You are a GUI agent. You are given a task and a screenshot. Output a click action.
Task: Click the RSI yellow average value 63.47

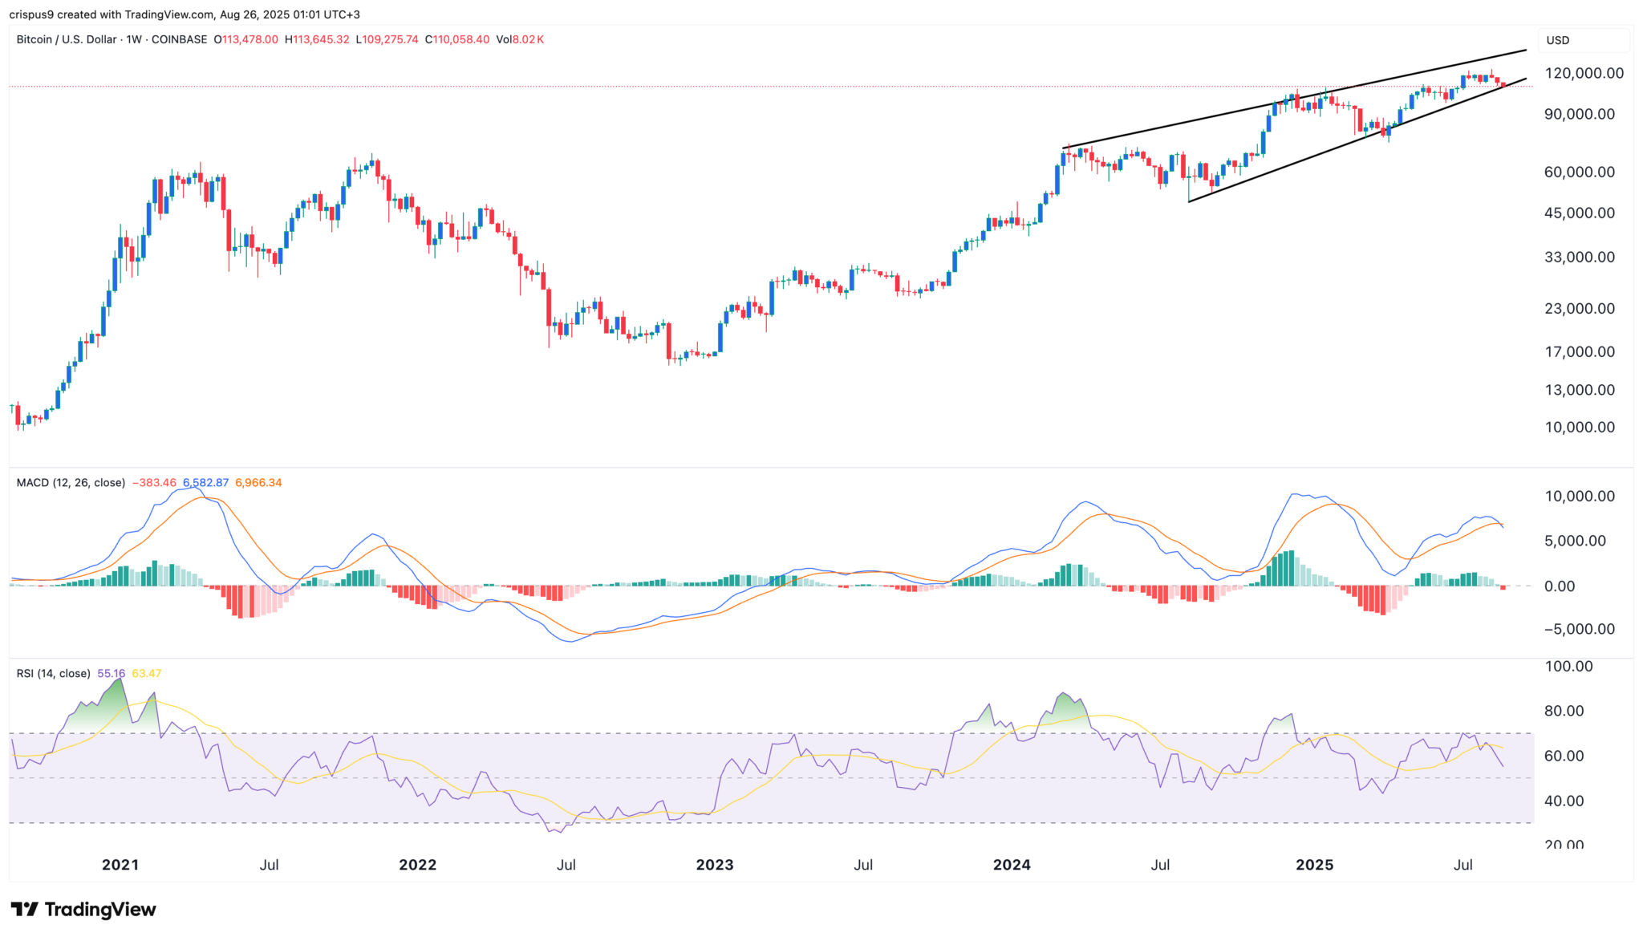pyautogui.click(x=146, y=674)
